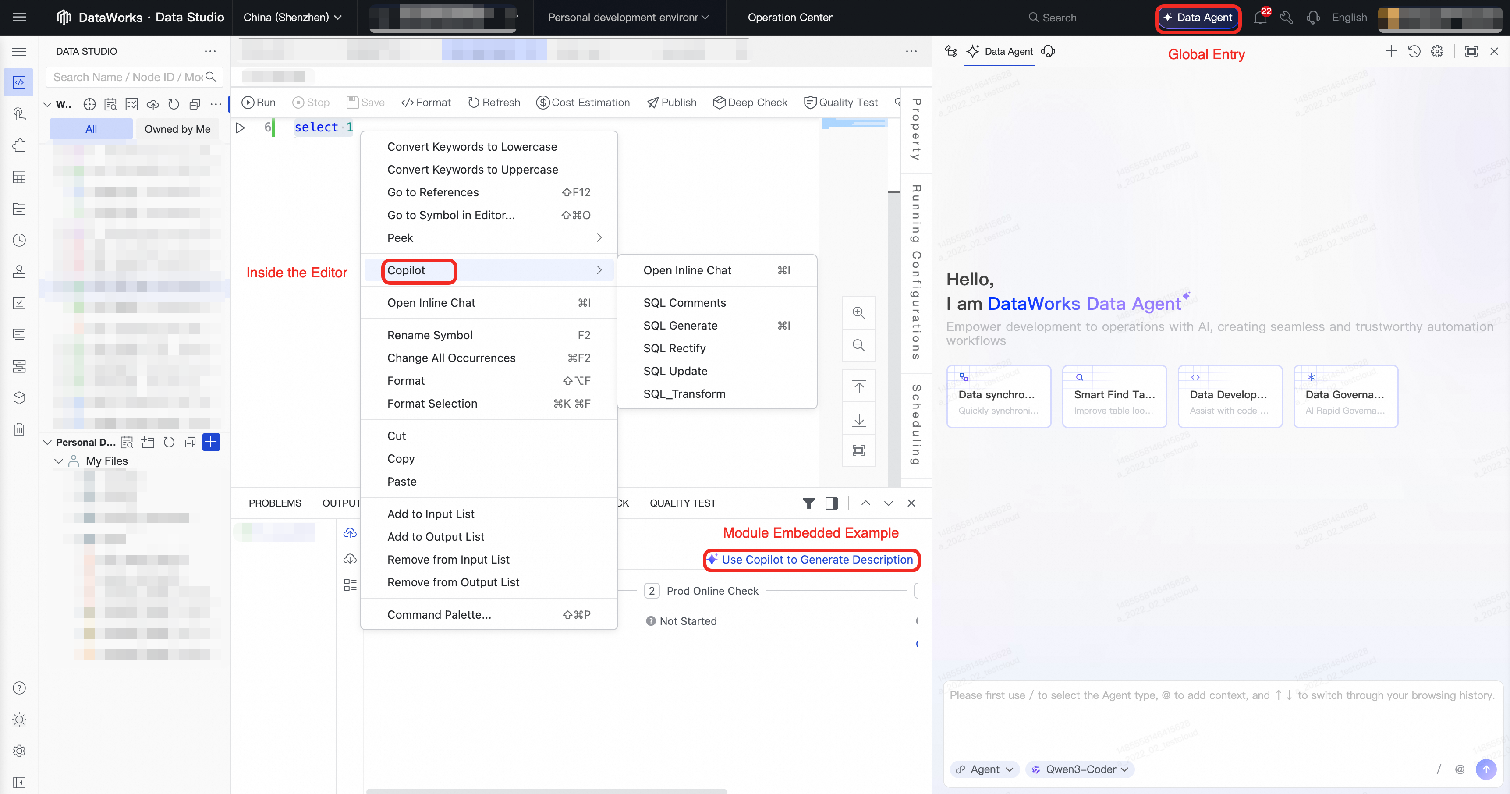Viewport: 1510px width, 794px height.
Task: Click the Data synchronization suggestion card
Action: point(998,397)
